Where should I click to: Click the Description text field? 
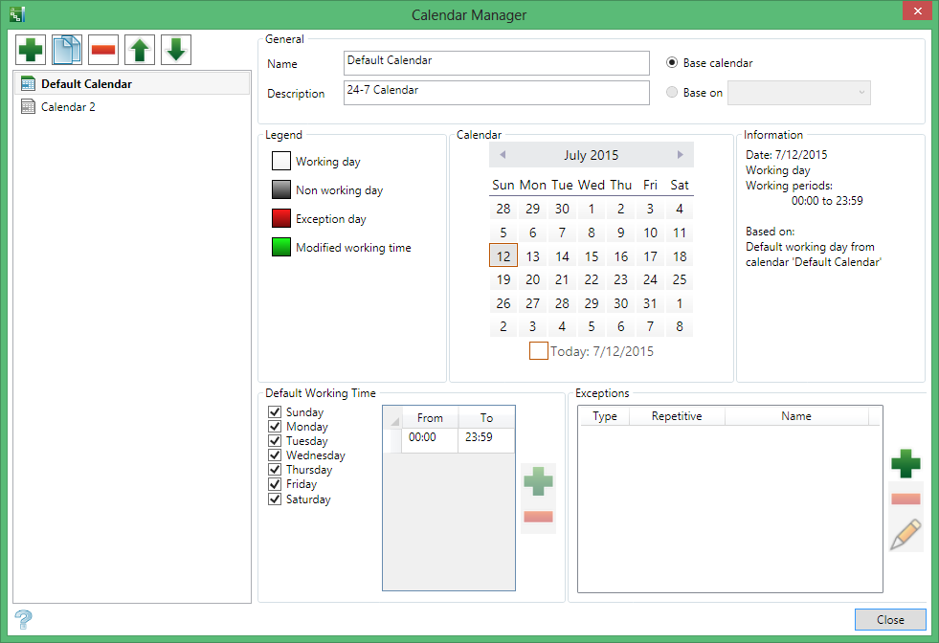click(x=496, y=93)
